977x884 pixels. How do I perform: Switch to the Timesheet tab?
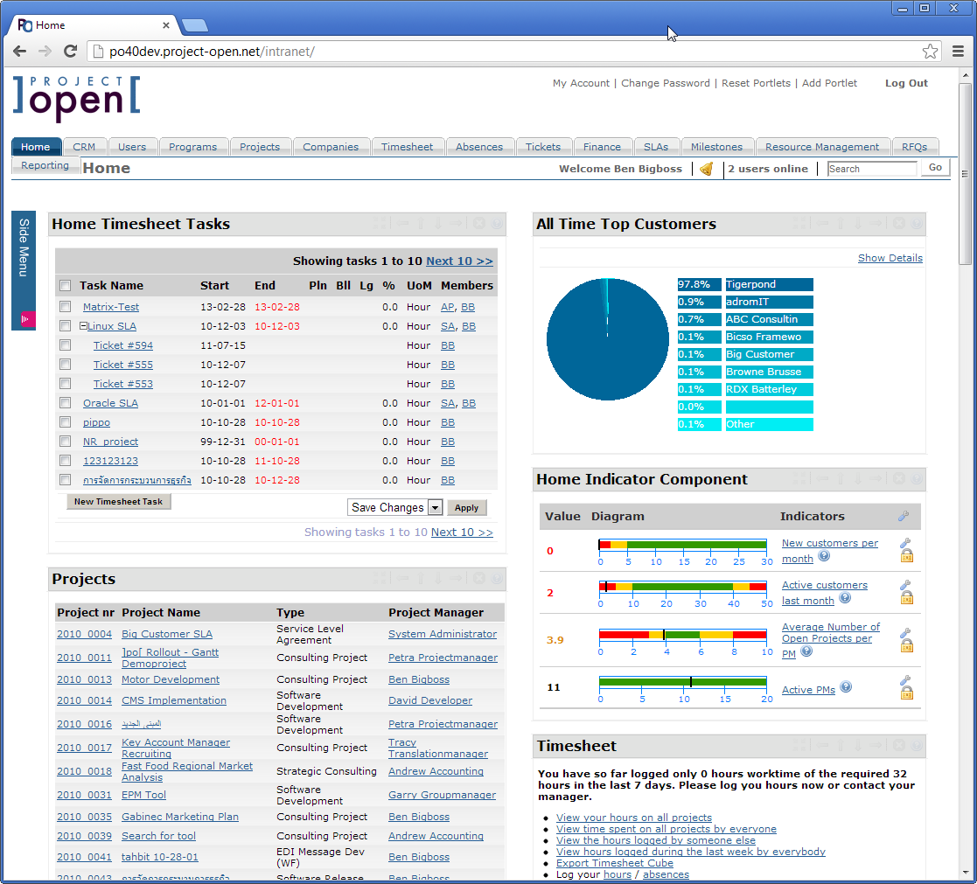click(408, 146)
